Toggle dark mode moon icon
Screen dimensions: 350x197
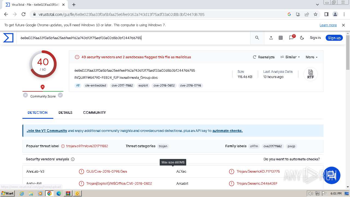(302, 38)
